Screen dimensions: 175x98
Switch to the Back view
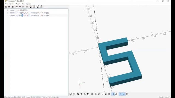[109, 94]
